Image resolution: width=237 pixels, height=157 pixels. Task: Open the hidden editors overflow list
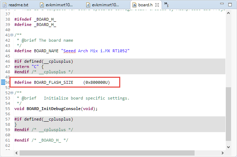167,5
